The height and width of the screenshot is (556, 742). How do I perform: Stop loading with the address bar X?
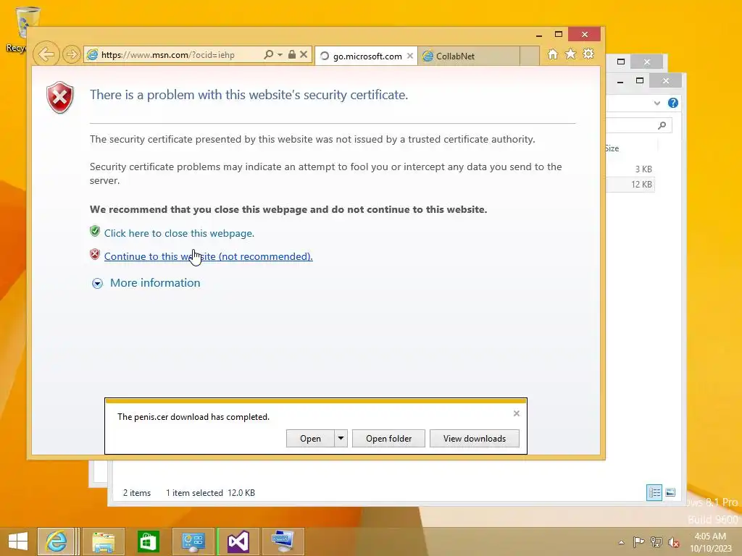304,54
